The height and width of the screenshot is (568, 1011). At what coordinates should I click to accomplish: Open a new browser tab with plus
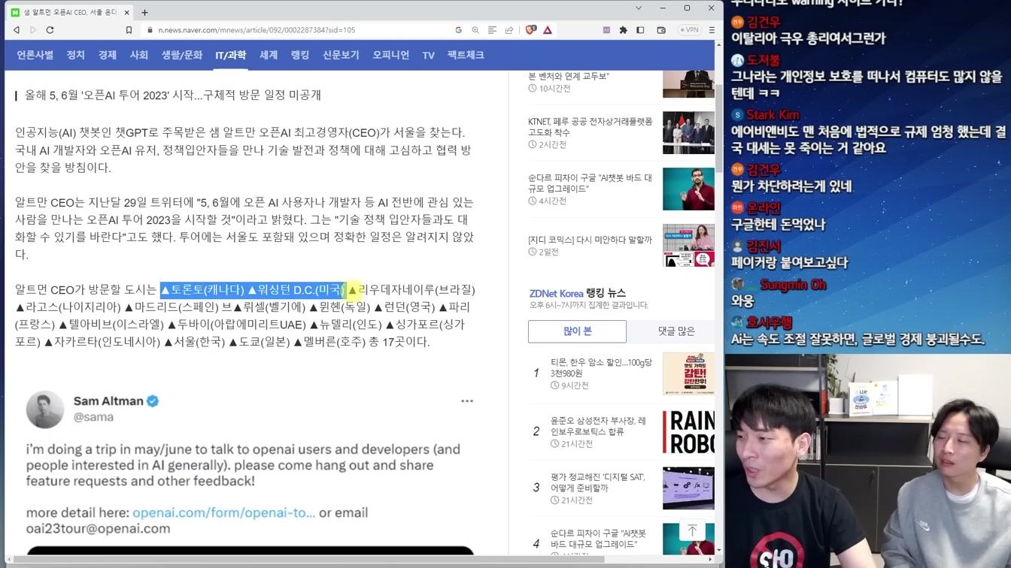(x=144, y=12)
